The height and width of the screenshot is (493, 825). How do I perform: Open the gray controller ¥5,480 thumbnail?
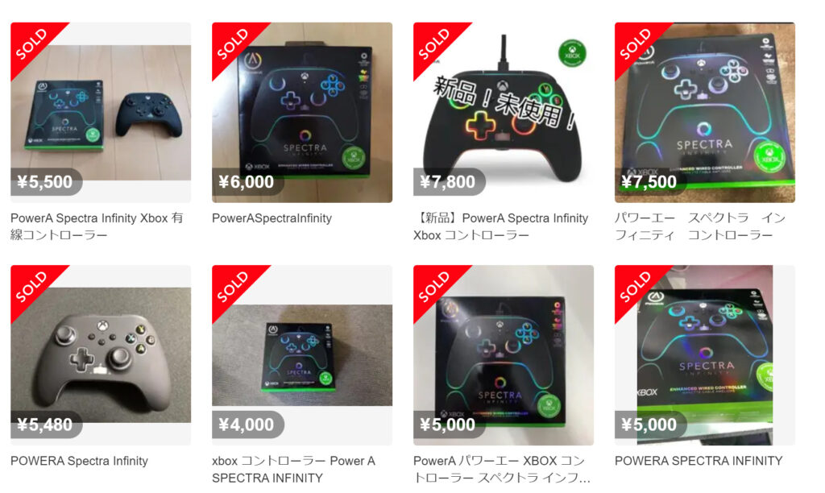coord(101,355)
